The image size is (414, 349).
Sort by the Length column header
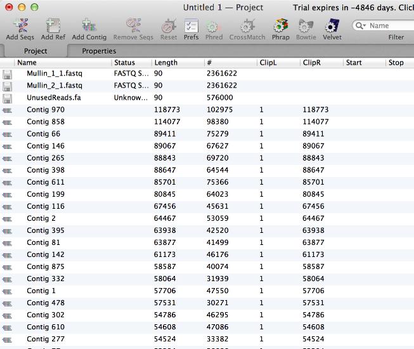coord(178,63)
